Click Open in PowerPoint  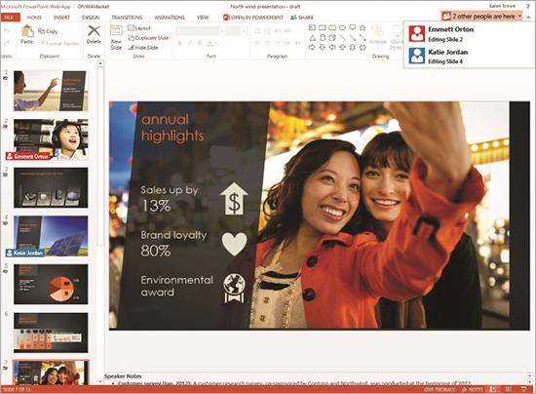point(253,18)
